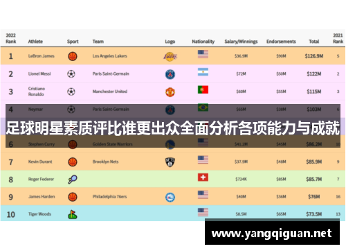Viewport: 346px width, 251px height.
Task: Click the basketball icon in Stephen Curry row
Action: (73, 144)
